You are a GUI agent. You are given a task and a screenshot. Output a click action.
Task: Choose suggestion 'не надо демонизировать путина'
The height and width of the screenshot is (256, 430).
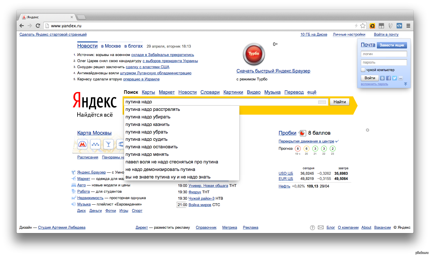coord(182,170)
